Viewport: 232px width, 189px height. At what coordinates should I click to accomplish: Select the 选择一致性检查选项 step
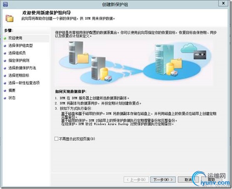click(24, 83)
